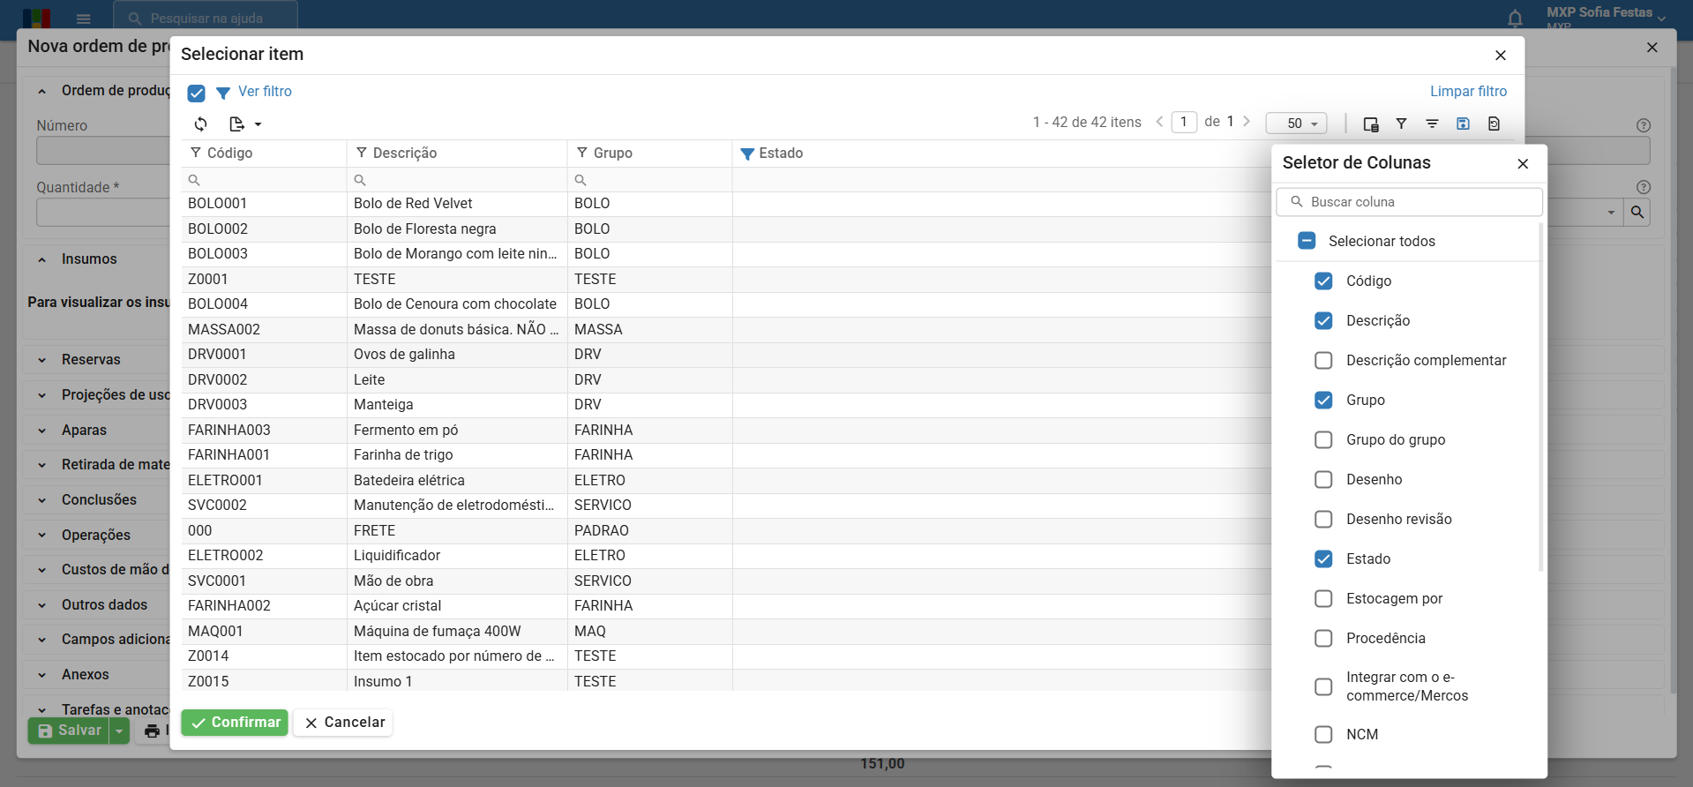Click the Confirmar button
Image resolution: width=1693 pixels, height=787 pixels.
[x=235, y=723]
